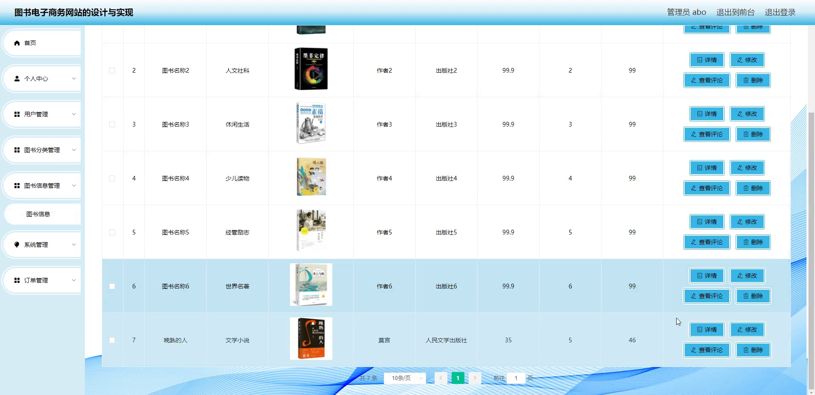Open 详情 for 图书名称3
The height and width of the screenshot is (395, 815).
pyautogui.click(x=706, y=114)
